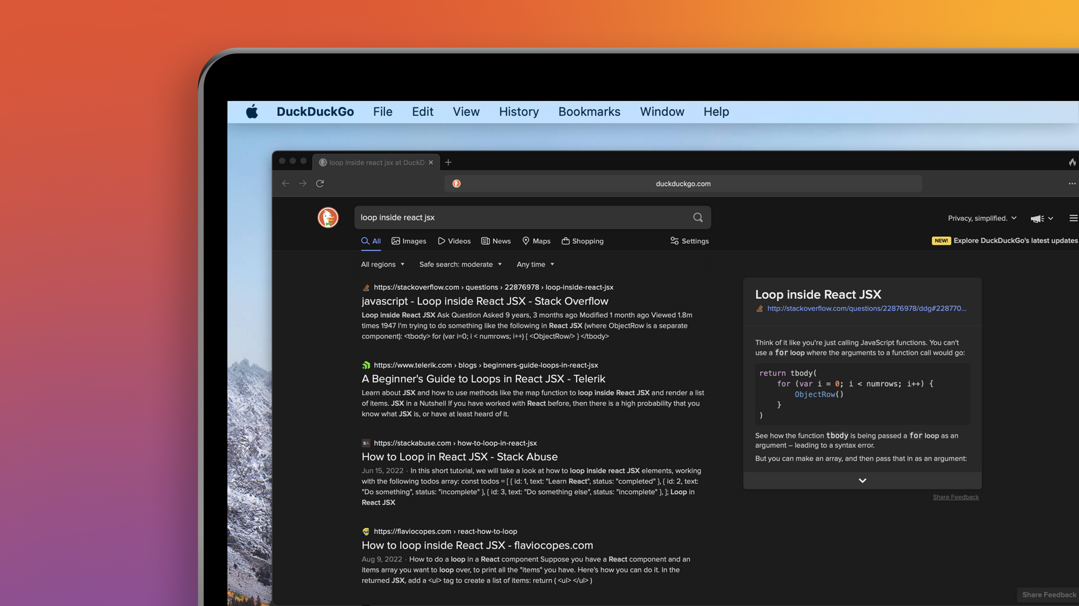Screen dimensions: 1079x606
Task: Open the hamburger menu in the results header
Action: pyautogui.click(x=1073, y=217)
